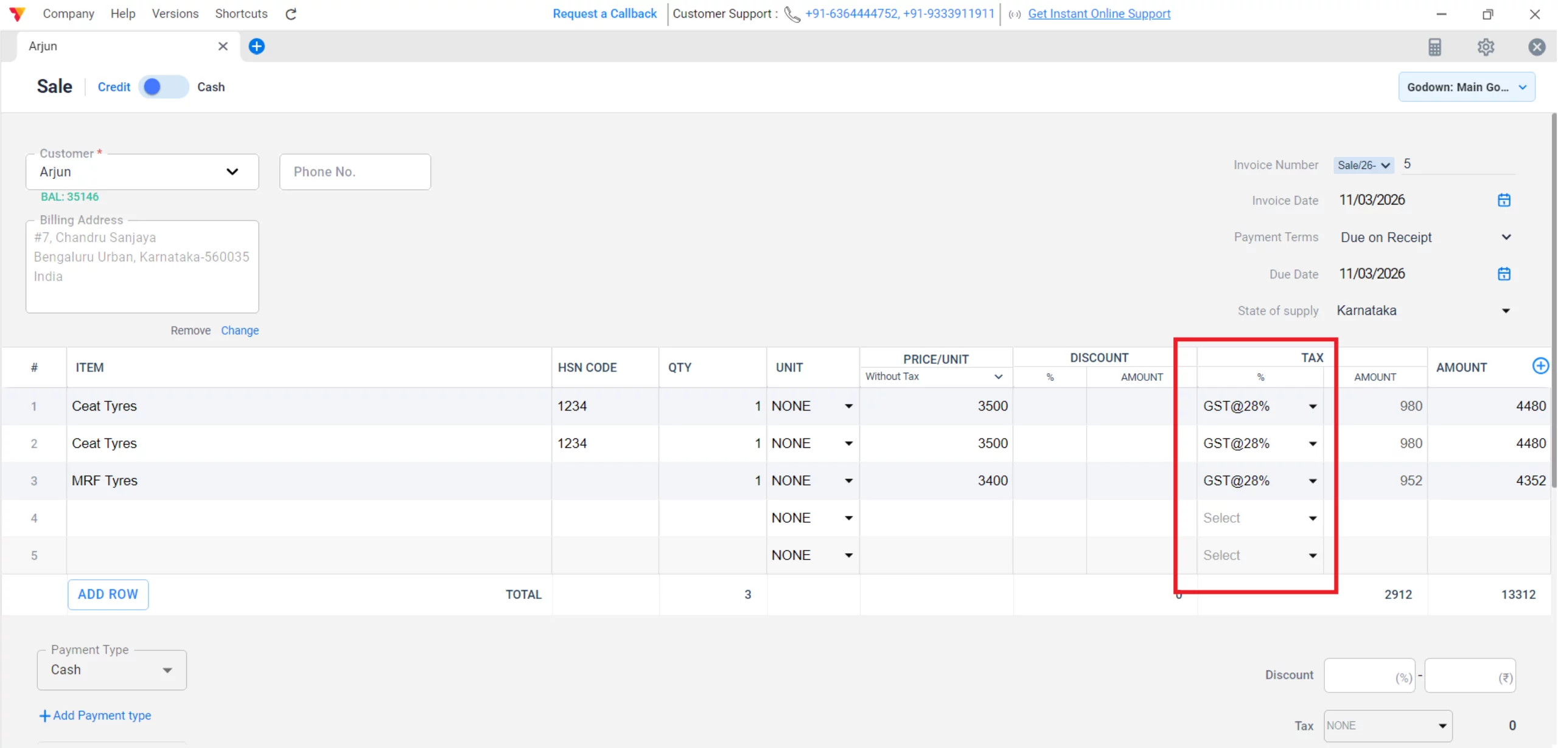The height and width of the screenshot is (748, 1558).
Task: Click the ADD ROW button
Action: pos(108,594)
